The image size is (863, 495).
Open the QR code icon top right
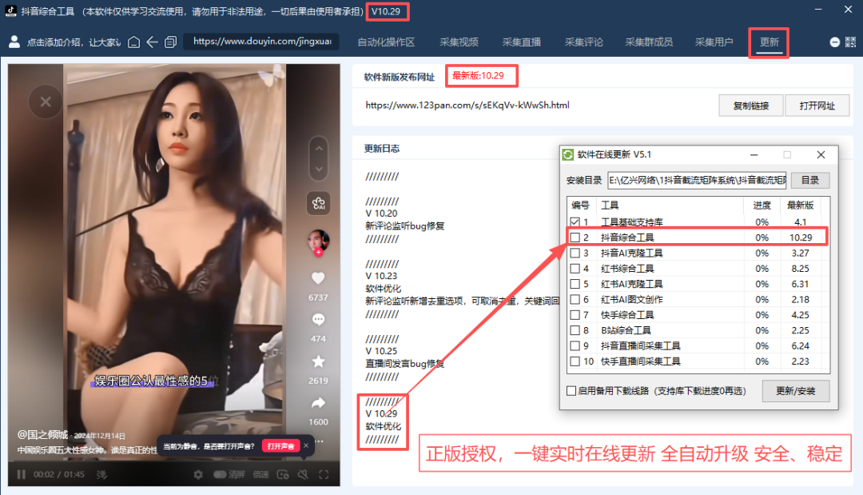(850, 42)
